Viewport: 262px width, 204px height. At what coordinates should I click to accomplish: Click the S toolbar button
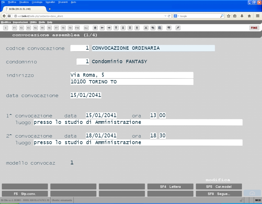[6, 28]
